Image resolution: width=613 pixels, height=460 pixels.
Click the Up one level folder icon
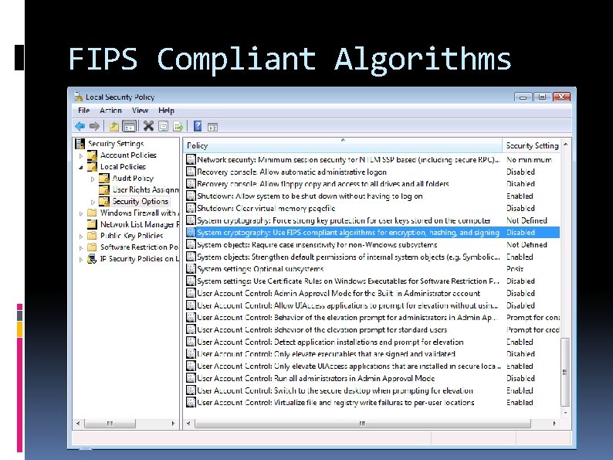click(113, 127)
